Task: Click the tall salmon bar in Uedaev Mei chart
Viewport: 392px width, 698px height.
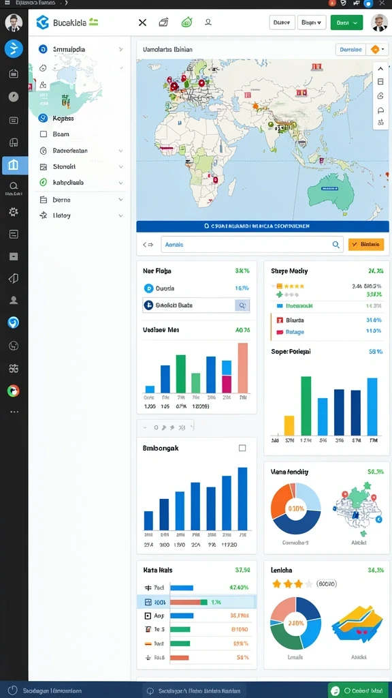Action: click(x=243, y=368)
